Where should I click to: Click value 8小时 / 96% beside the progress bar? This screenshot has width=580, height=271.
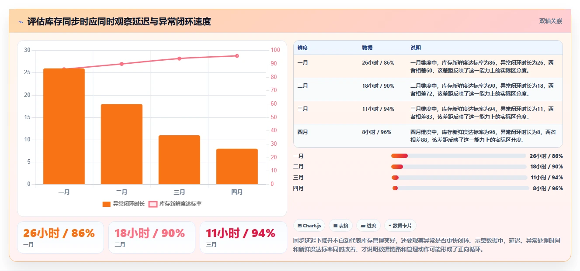click(x=548, y=189)
